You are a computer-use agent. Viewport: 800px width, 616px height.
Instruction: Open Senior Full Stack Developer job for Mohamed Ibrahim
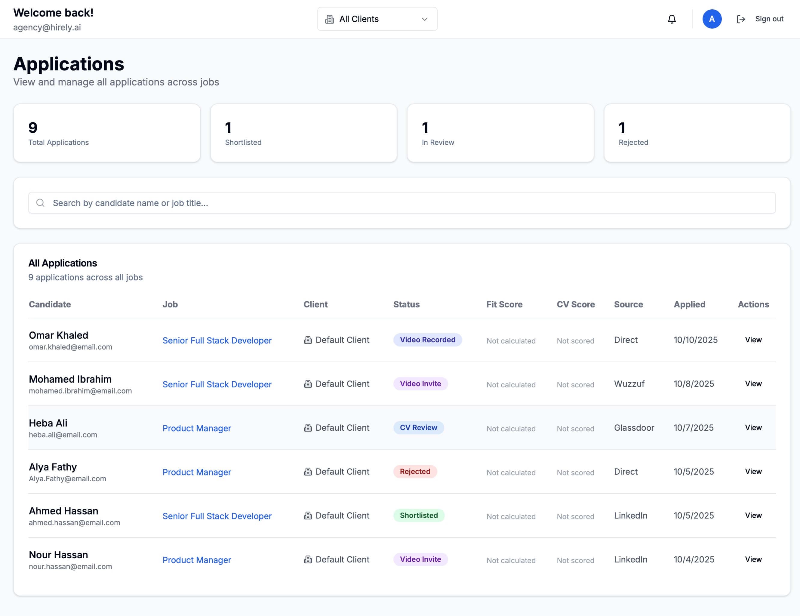217,384
